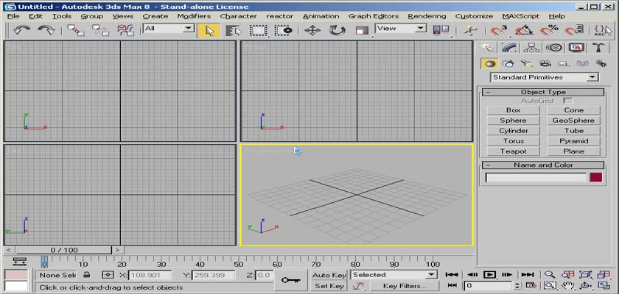Select the Helpers create category
The height and width of the screenshot is (294, 619).
click(x=564, y=63)
